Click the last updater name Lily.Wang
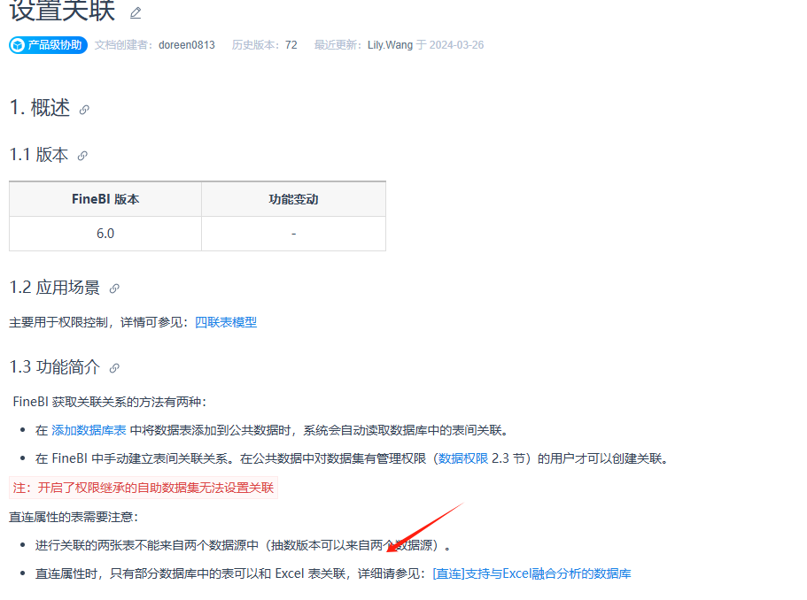 point(390,45)
